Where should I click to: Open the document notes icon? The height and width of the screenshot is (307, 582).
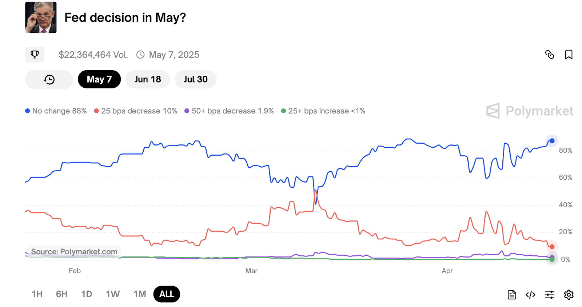[512, 295]
